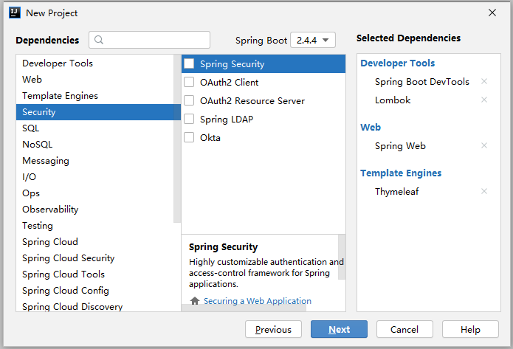Remove Spring Boot DevTools from selected dependencies
Screen dimensions: 513x349
pos(484,82)
